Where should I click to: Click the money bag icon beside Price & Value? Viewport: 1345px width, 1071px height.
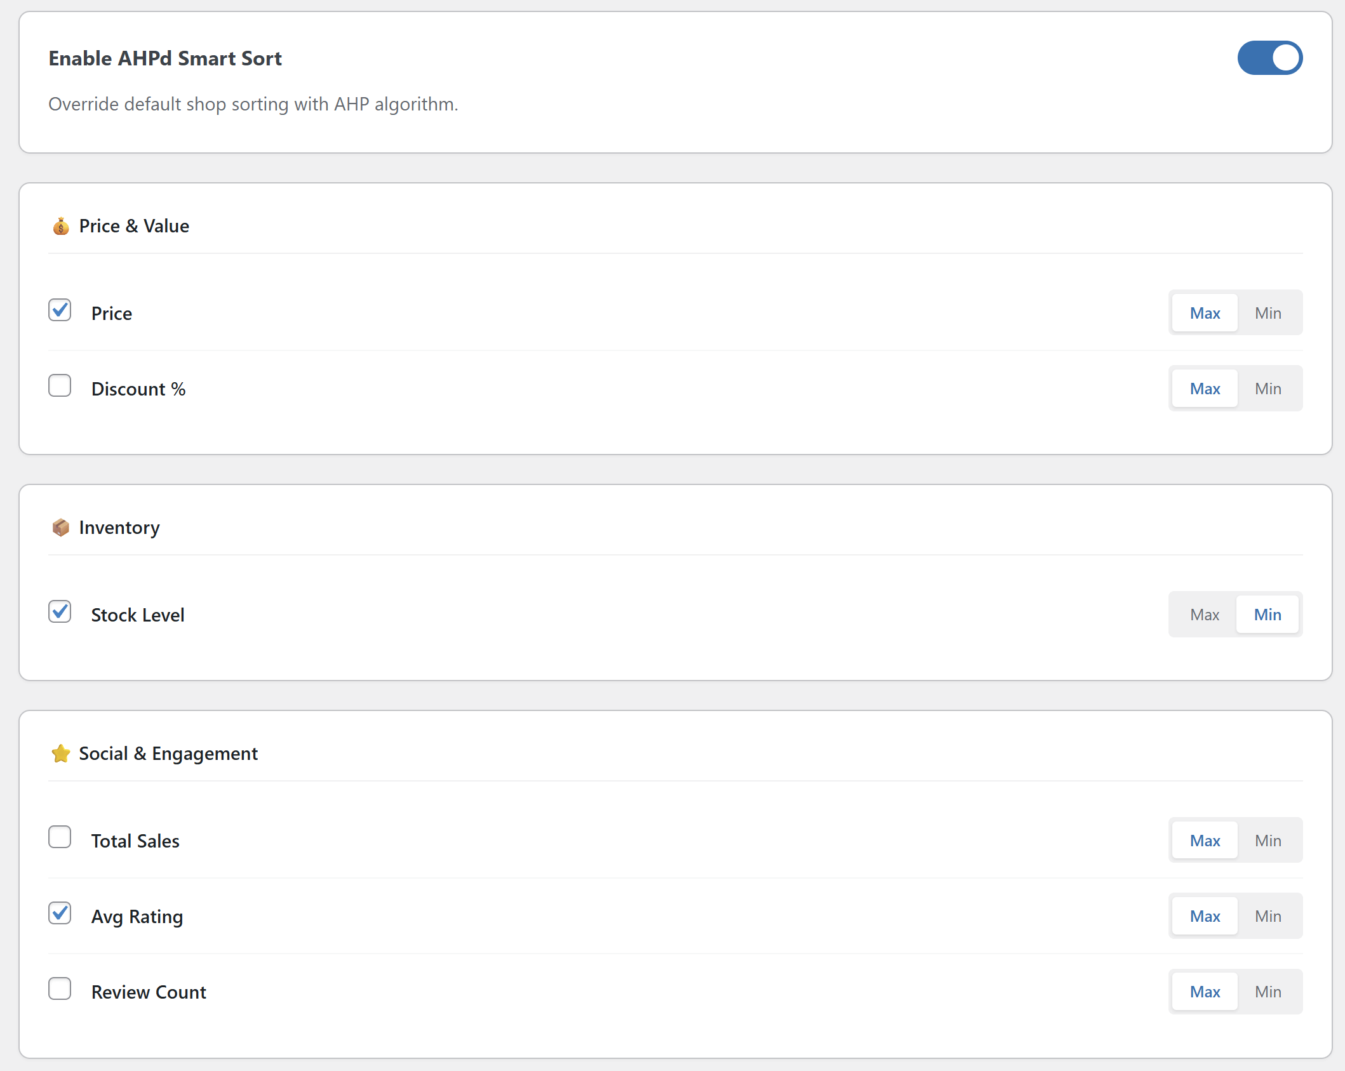pos(60,225)
